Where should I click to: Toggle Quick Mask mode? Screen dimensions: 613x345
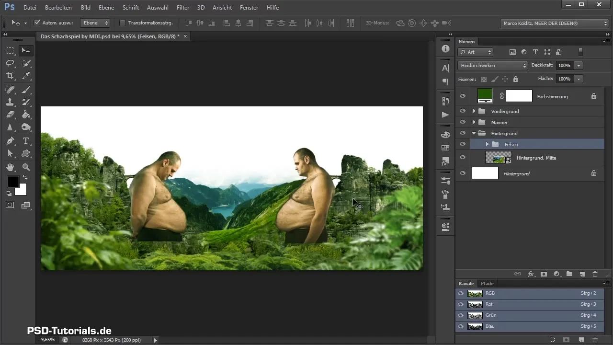point(10,205)
